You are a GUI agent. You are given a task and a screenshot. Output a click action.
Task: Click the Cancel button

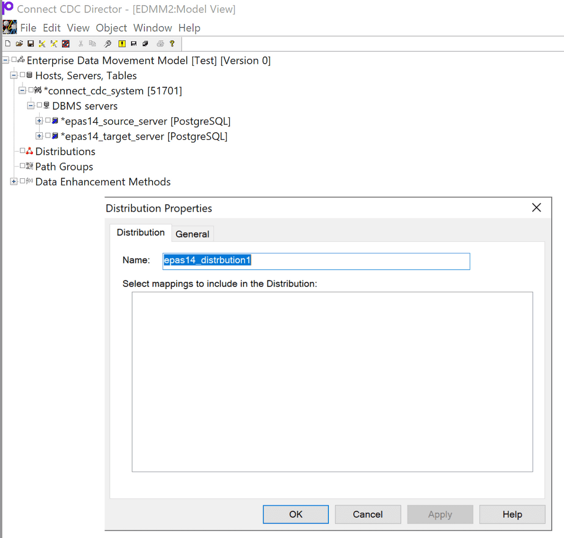point(368,514)
